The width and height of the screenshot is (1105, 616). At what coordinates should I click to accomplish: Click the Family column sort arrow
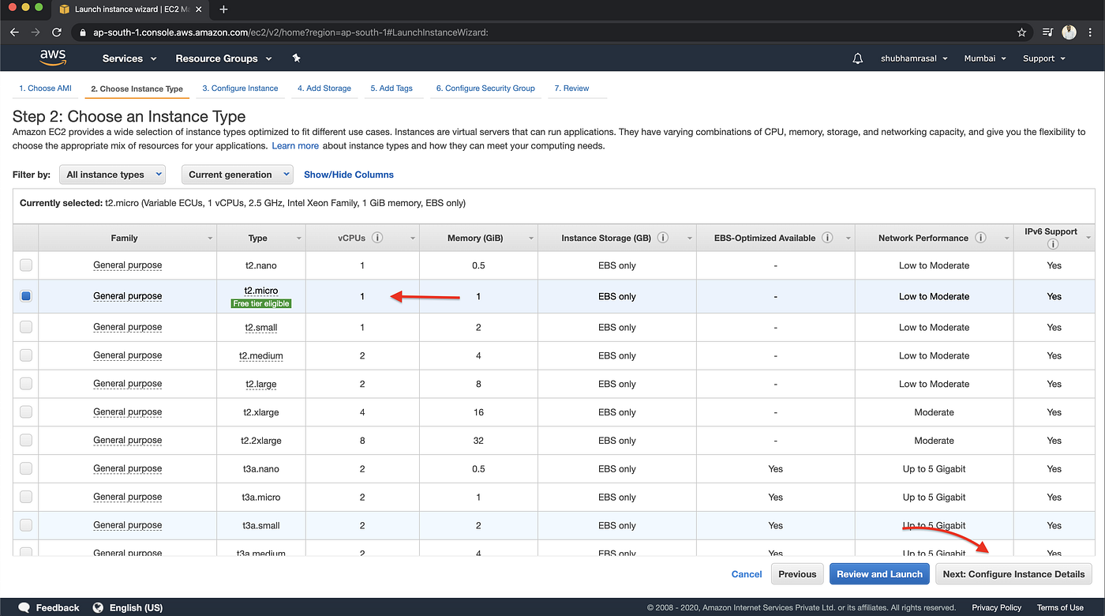210,238
